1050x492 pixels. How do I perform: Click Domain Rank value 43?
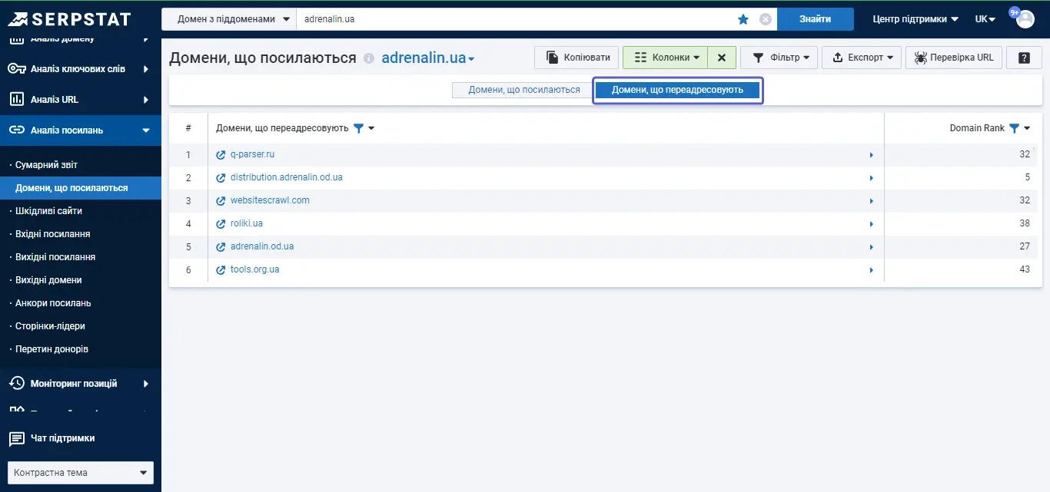coord(1025,269)
